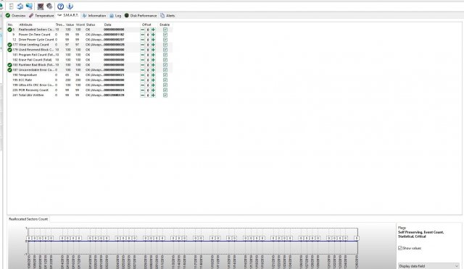464x269 pixels.
Task: Disable monitoring of Reallocated Sectors Count
Action: 165,30
